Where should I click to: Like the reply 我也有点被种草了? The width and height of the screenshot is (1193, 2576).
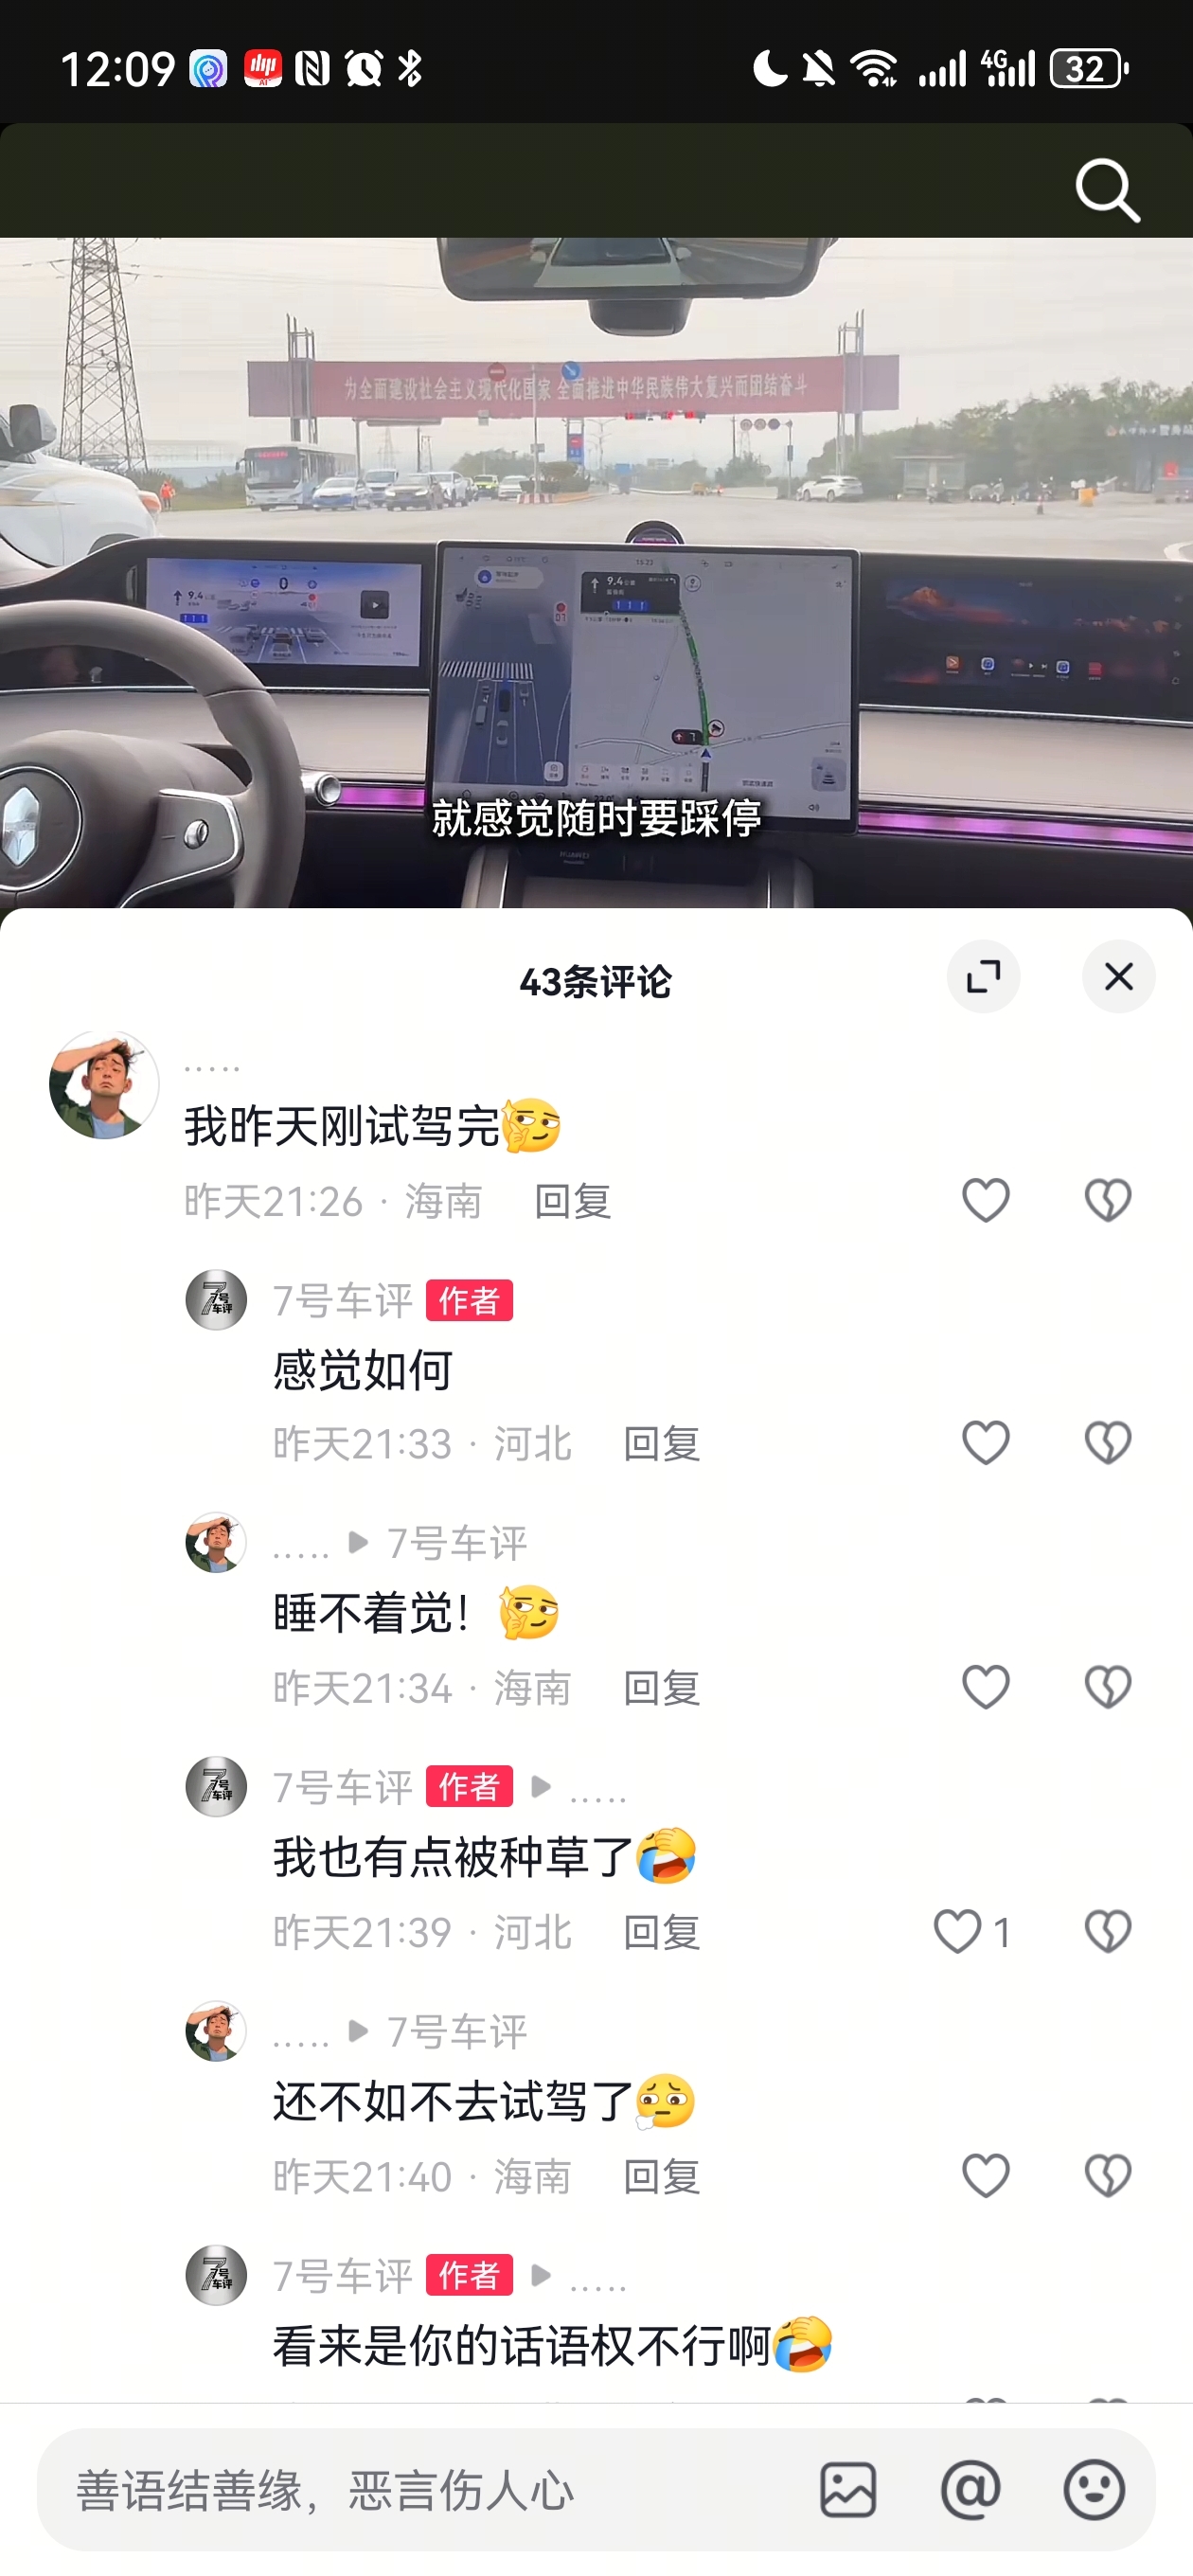pyautogui.click(x=957, y=1930)
